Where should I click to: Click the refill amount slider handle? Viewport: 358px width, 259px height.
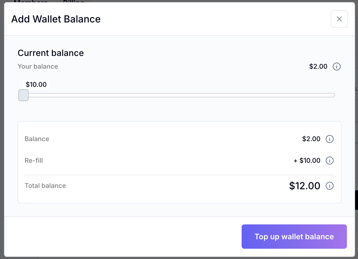click(23, 95)
